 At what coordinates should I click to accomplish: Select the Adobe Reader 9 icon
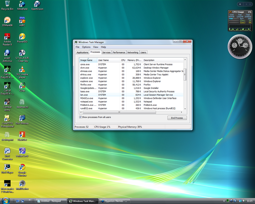7,40
